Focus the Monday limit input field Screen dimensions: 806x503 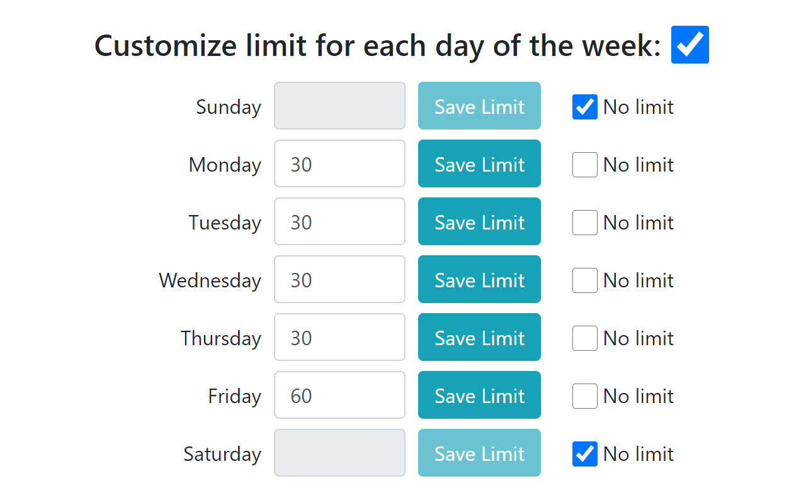[x=339, y=163]
